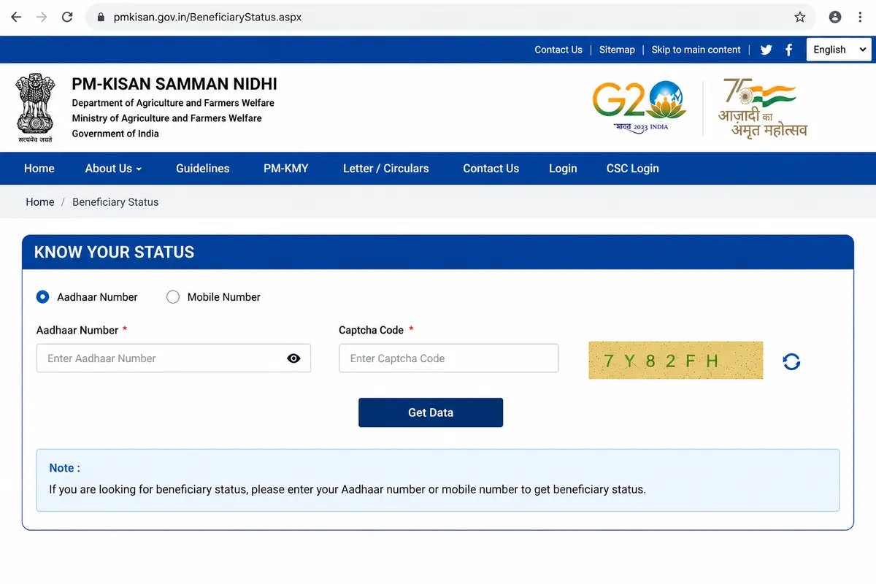This screenshot has width=876, height=584.
Task: Click the browser address bar URL
Action: click(208, 17)
